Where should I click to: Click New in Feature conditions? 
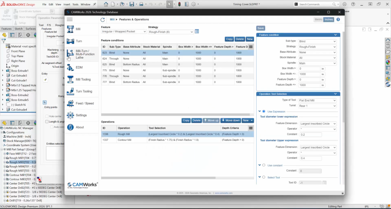tap(250, 39)
